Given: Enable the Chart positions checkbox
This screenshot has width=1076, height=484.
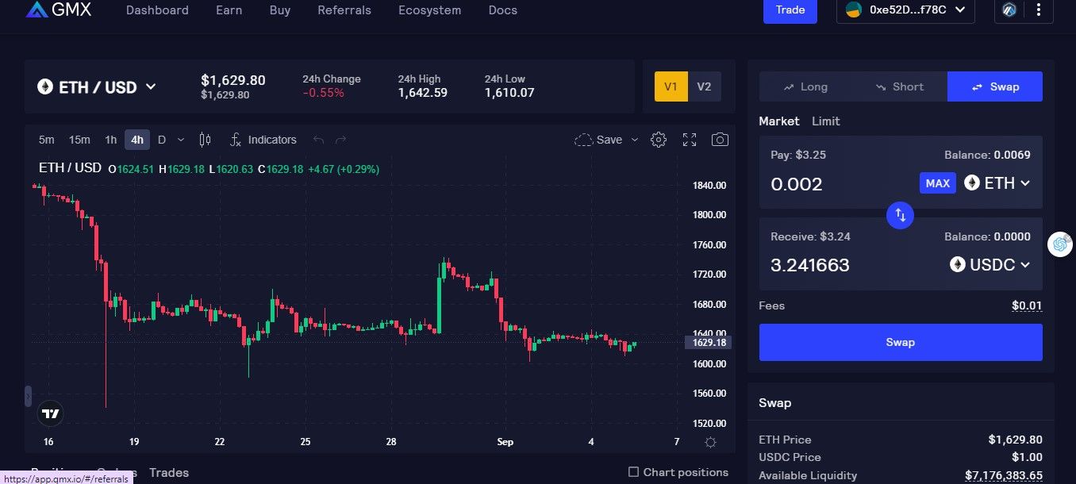Looking at the screenshot, I should click(633, 472).
